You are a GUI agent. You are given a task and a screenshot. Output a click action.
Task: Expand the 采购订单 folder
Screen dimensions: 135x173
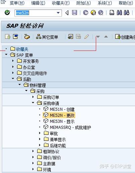click(x=33, y=97)
